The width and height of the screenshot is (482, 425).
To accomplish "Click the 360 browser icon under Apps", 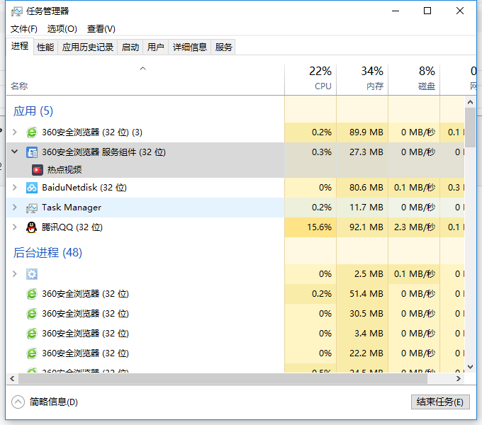I will [x=32, y=132].
